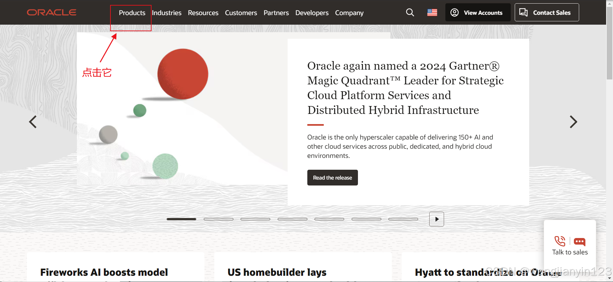Click the Read the release button
The image size is (613, 282).
(333, 178)
